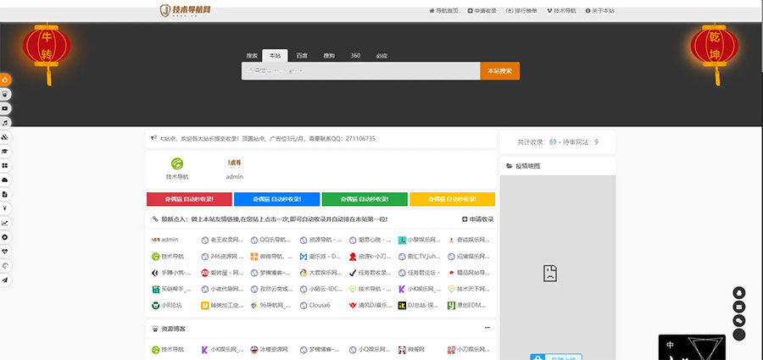The image size is (763, 360).
Task: Select the 360 search tab
Action: point(355,55)
